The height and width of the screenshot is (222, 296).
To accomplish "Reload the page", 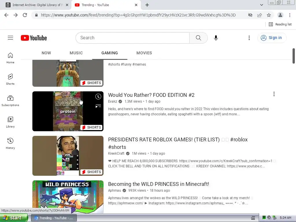I will (25, 15).
